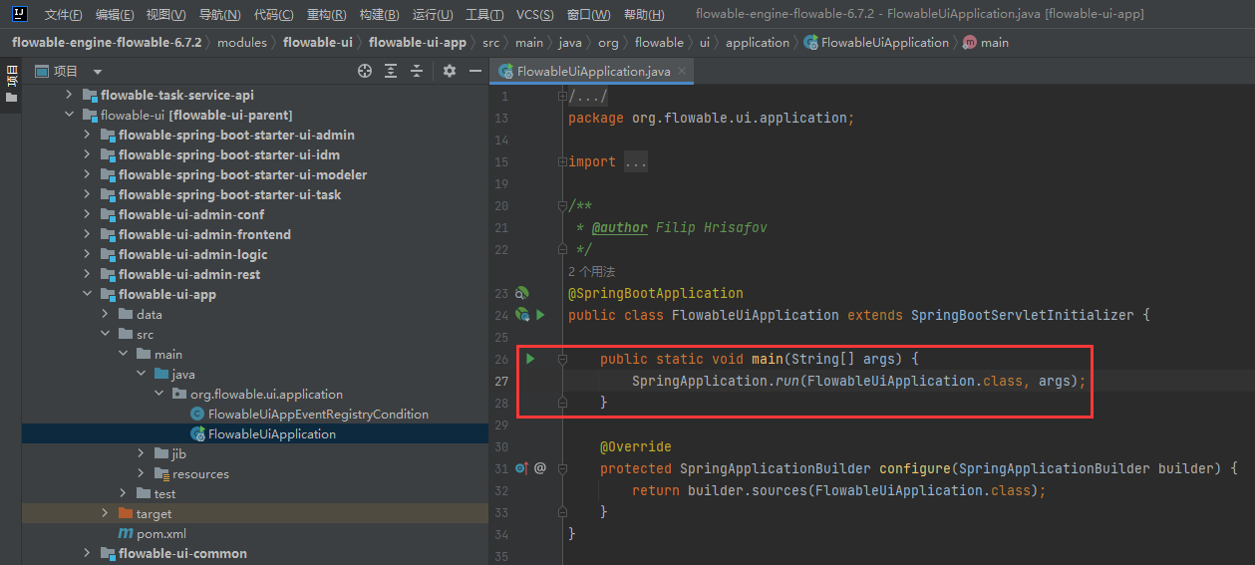
Task: Collapse the flowable-ui parent module
Action: coord(69,115)
